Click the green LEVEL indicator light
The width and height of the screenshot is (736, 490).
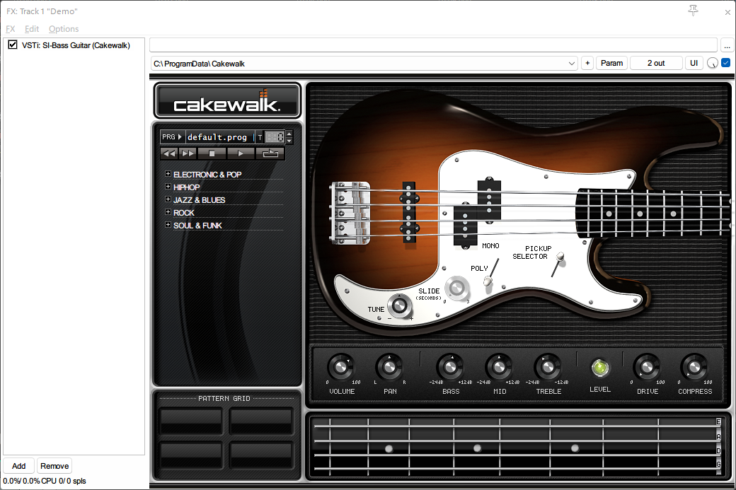click(x=600, y=368)
